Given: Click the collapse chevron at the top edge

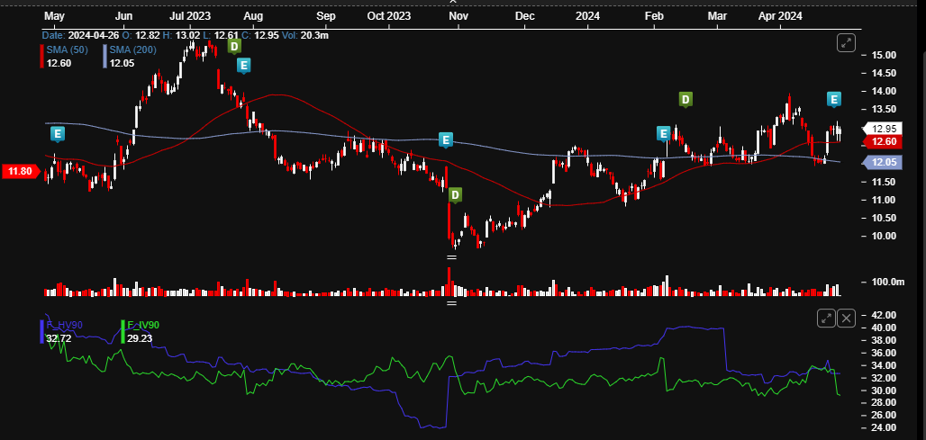Looking at the screenshot, I should [453, 2].
